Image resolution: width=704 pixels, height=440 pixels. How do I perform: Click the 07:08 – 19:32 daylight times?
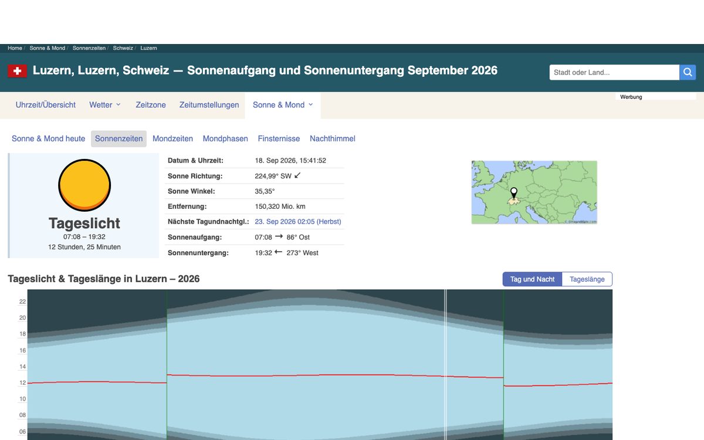pyautogui.click(x=84, y=236)
